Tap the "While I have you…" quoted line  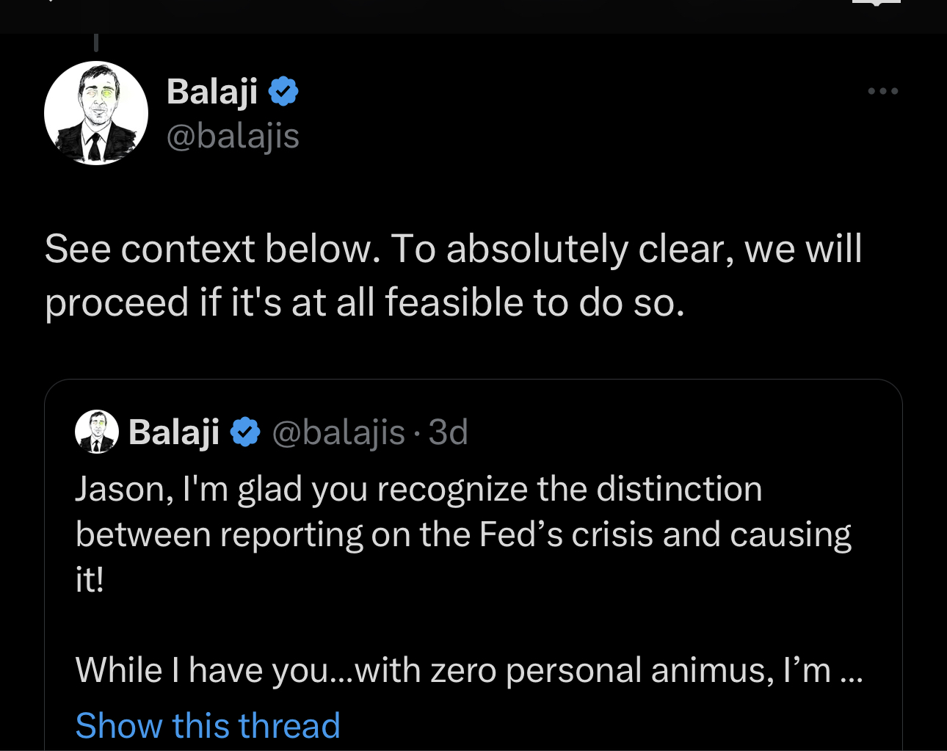click(x=469, y=670)
